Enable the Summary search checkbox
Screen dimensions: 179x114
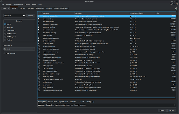point(5,27)
